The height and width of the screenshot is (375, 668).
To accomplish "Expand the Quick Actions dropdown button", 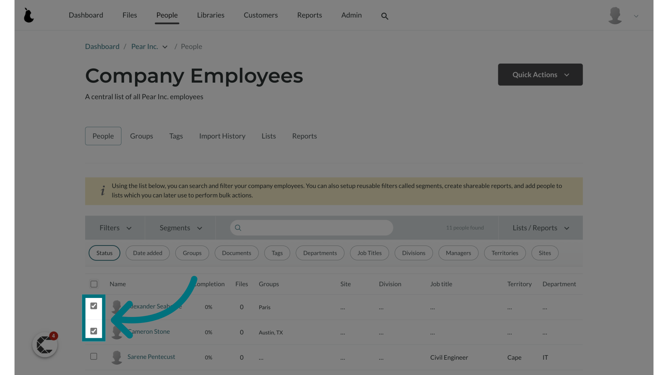I will point(540,75).
